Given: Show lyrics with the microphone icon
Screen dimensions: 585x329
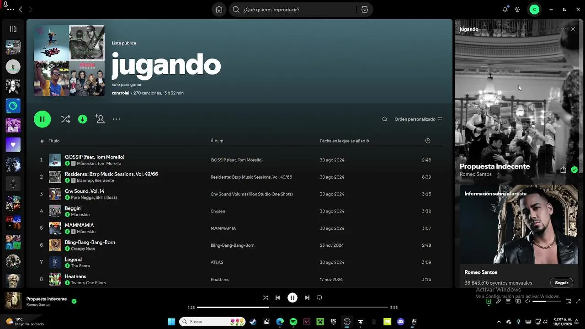Looking at the screenshot, I should pyautogui.click(x=498, y=302).
